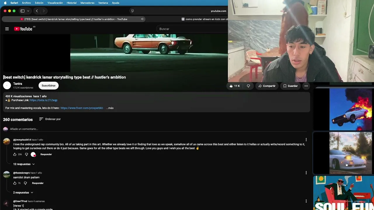Open the YouTube guide hamburger menu
The image size is (374, 210).
coord(7,29)
